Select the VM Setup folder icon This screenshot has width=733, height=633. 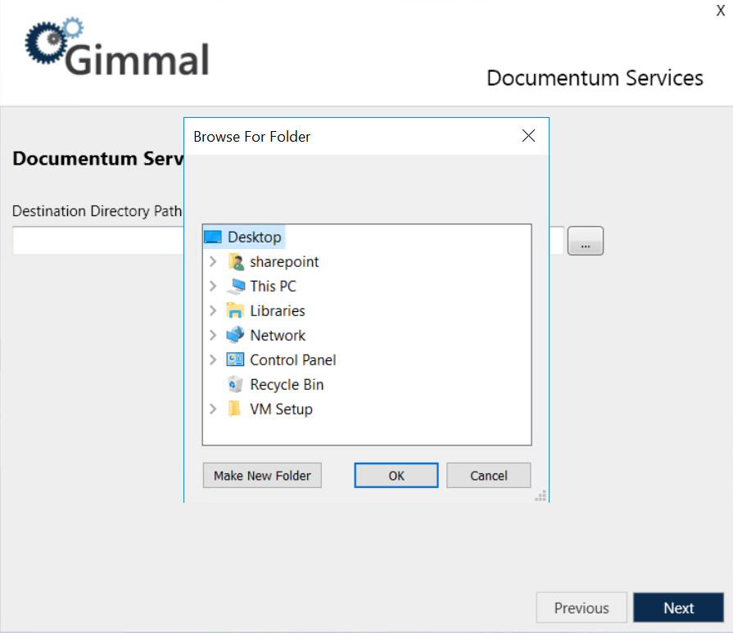coord(235,409)
